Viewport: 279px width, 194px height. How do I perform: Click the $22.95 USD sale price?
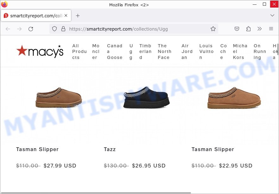(x=236, y=166)
